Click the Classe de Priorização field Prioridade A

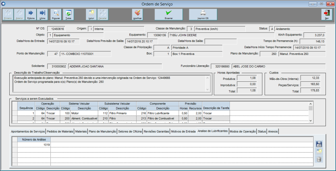tap(197, 47)
